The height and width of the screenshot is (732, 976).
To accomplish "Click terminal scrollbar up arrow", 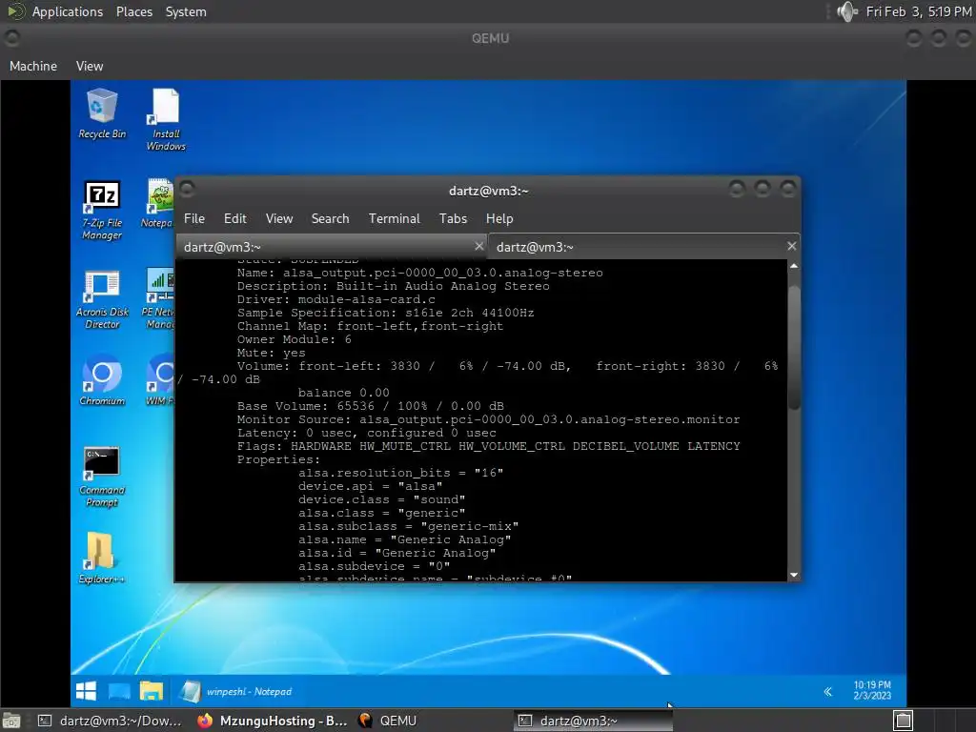I will 794,266.
